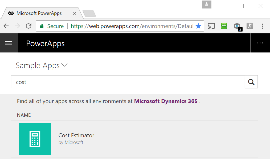This screenshot has height=159, width=270.
Task: Maximize the browser window
Action: point(242,6)
